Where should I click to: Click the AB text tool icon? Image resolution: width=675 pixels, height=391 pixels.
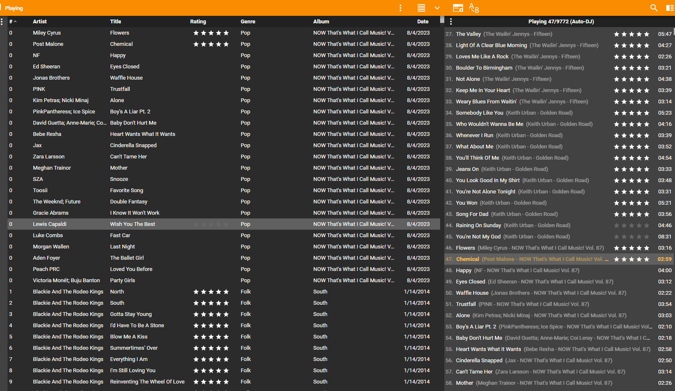coord(474,8)
